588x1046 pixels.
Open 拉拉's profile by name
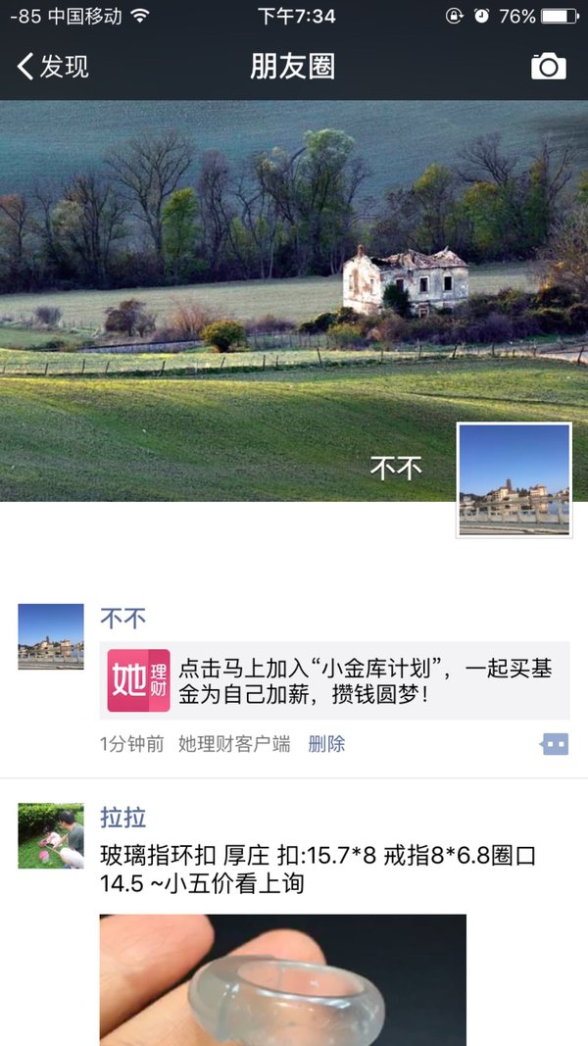click(x=122, y=818)
